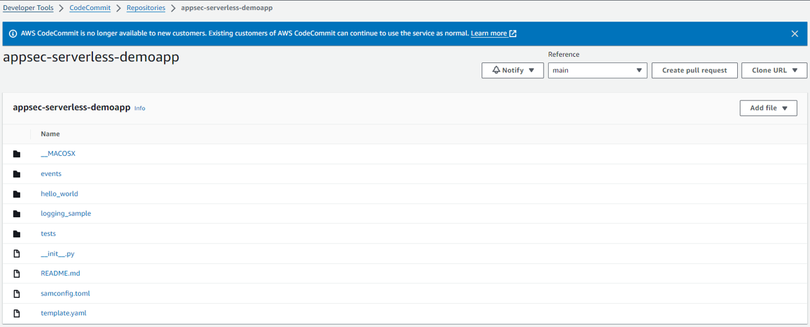The image size is (810, 327).
Task: Click the file icon beside __init__.py
Action: 16,254
